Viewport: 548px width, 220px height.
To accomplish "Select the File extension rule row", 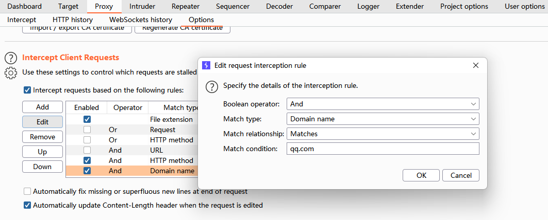I will click(x=132, y=119).
